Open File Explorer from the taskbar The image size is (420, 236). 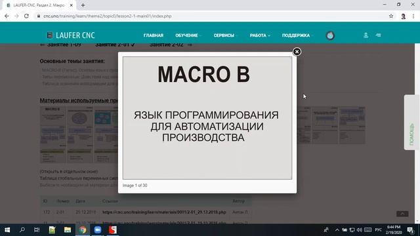pos(67,230)
